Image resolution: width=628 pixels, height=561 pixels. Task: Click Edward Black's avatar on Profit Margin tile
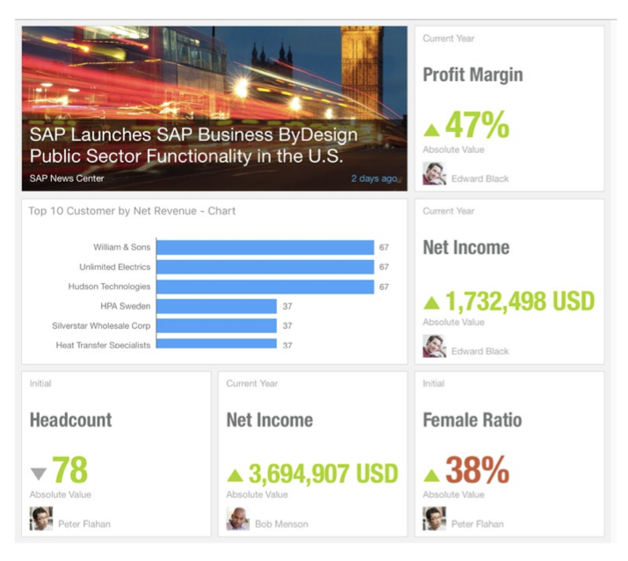[x=434, y=173]
